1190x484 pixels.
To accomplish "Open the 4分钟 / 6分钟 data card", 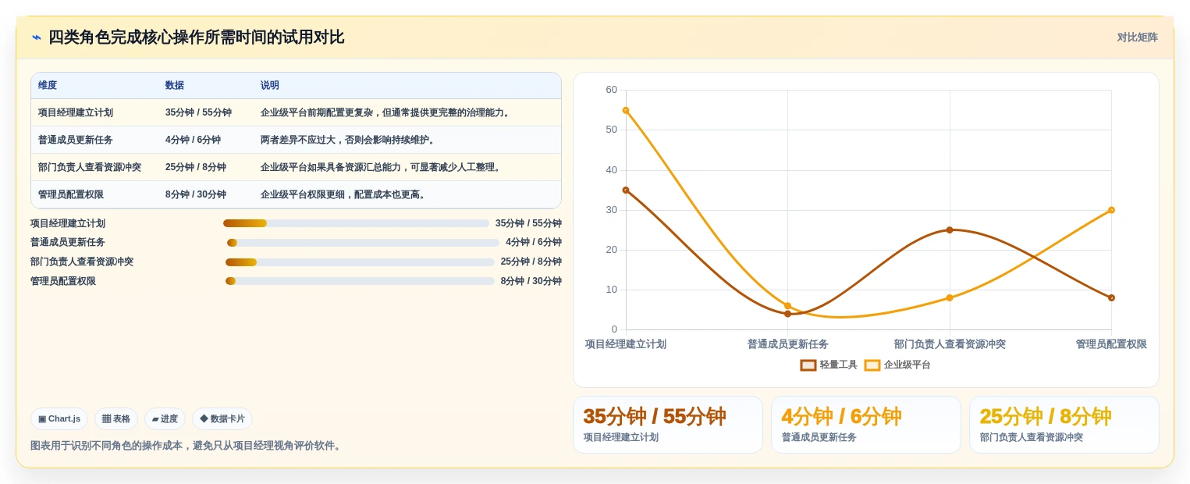I will 866,425.
